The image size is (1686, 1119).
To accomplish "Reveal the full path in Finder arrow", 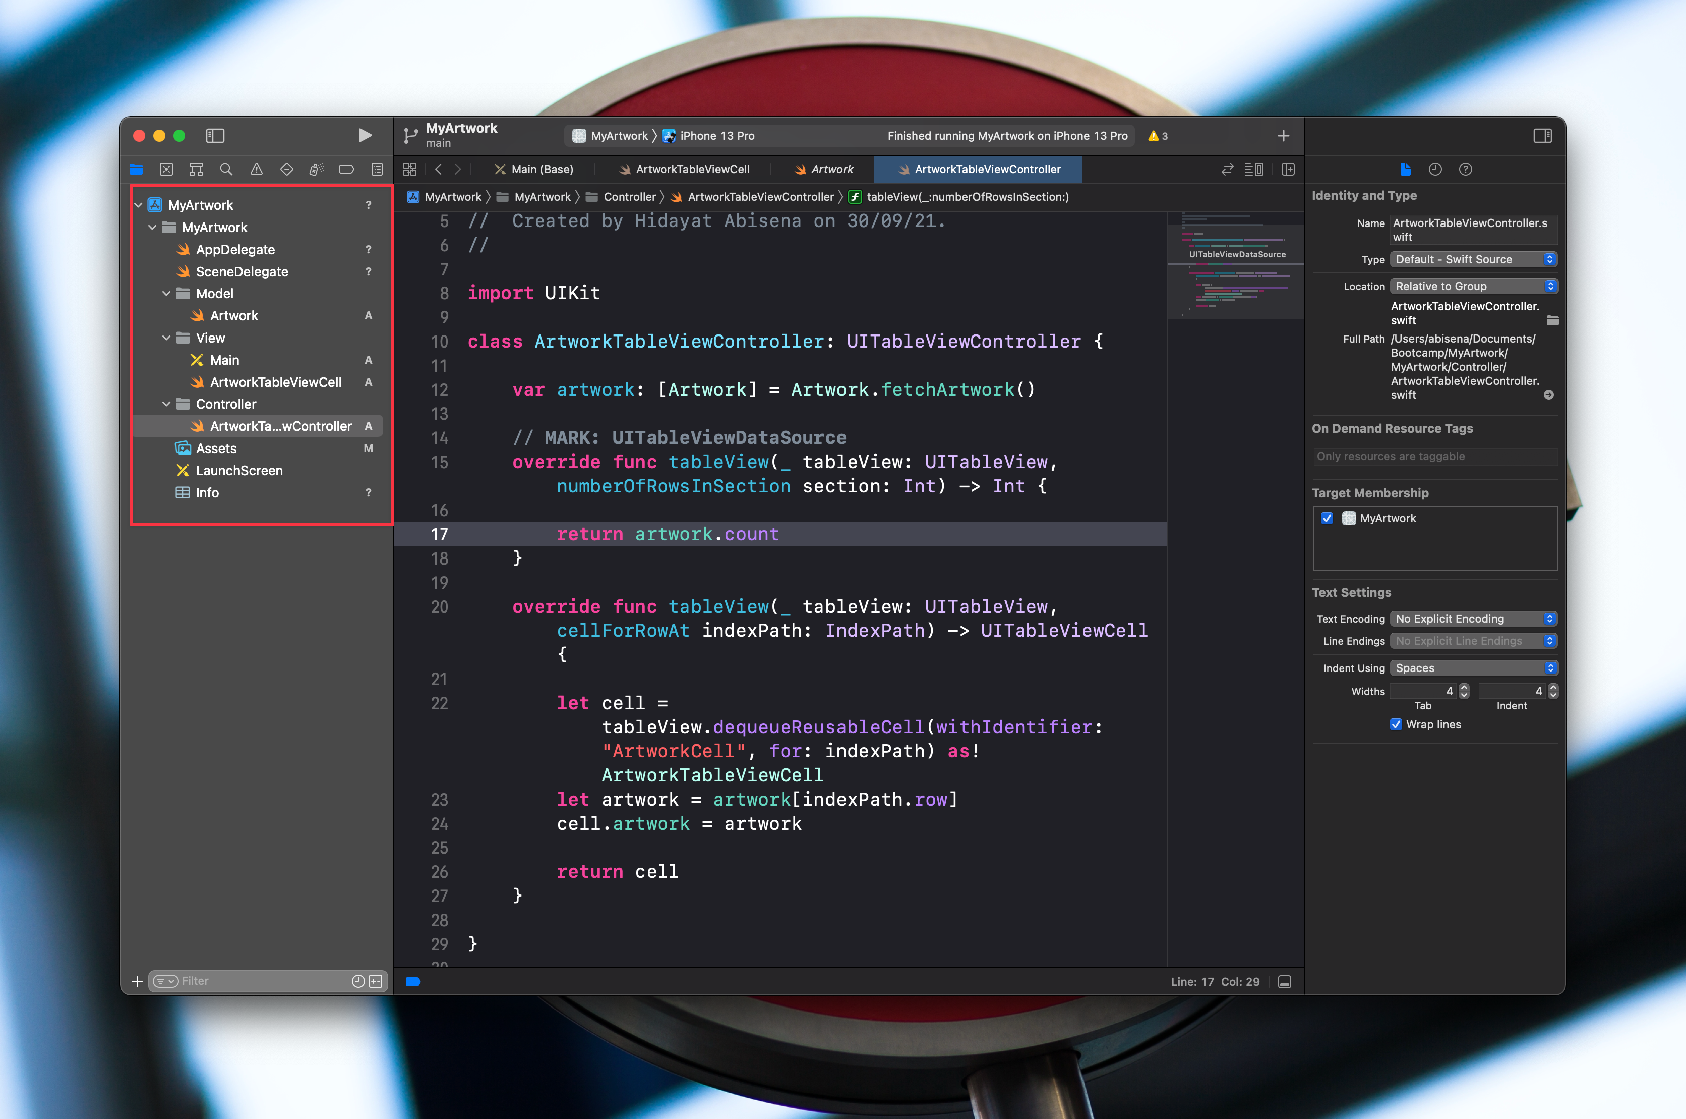I will (x=1548, y=395).
